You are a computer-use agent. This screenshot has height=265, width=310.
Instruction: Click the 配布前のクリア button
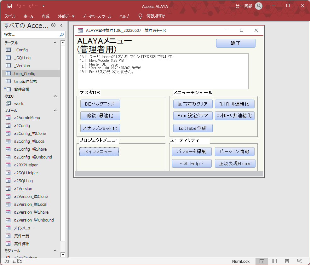pos(193,104)
